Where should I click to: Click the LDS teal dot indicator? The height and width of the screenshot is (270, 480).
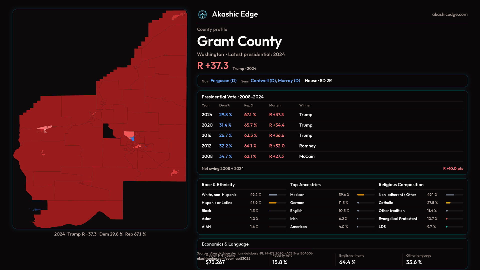pyautogui.click(x=446, y=227)
